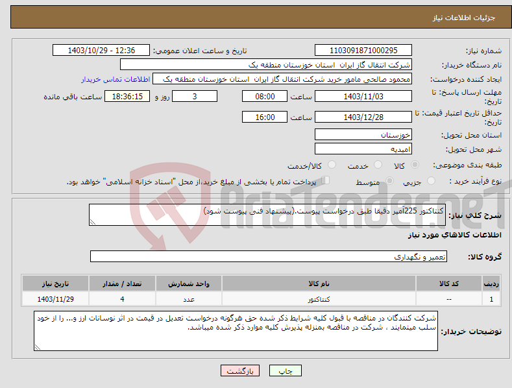Click the 08:00 deadline time field
512x388 pixels.
click(x=265, y=96)
